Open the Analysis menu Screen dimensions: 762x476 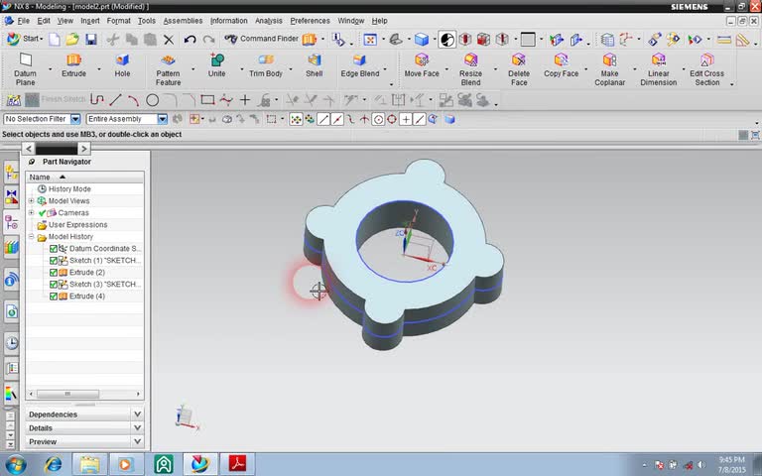[x=268, y=21]
